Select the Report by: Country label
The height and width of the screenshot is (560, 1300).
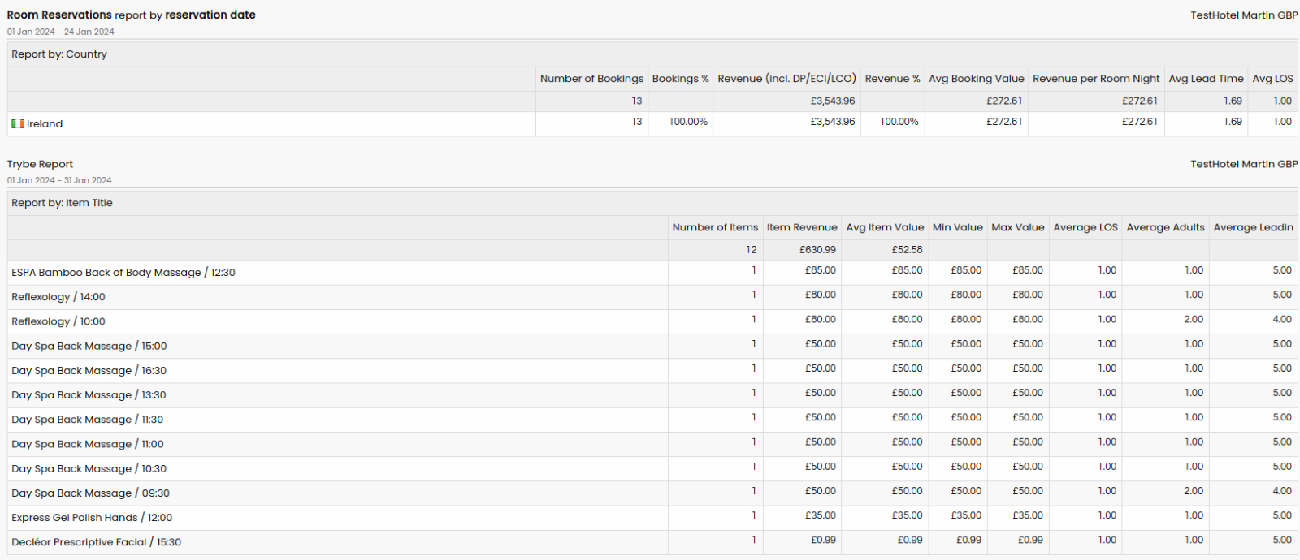click(59, 54)
